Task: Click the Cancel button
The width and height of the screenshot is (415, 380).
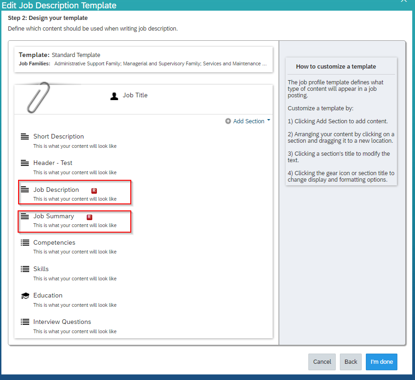Action: (x=322, y=362)
